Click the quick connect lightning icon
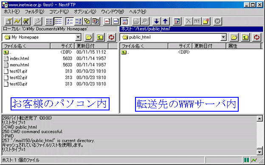This screenshot has height=165, width=265. tap(17, 21)
